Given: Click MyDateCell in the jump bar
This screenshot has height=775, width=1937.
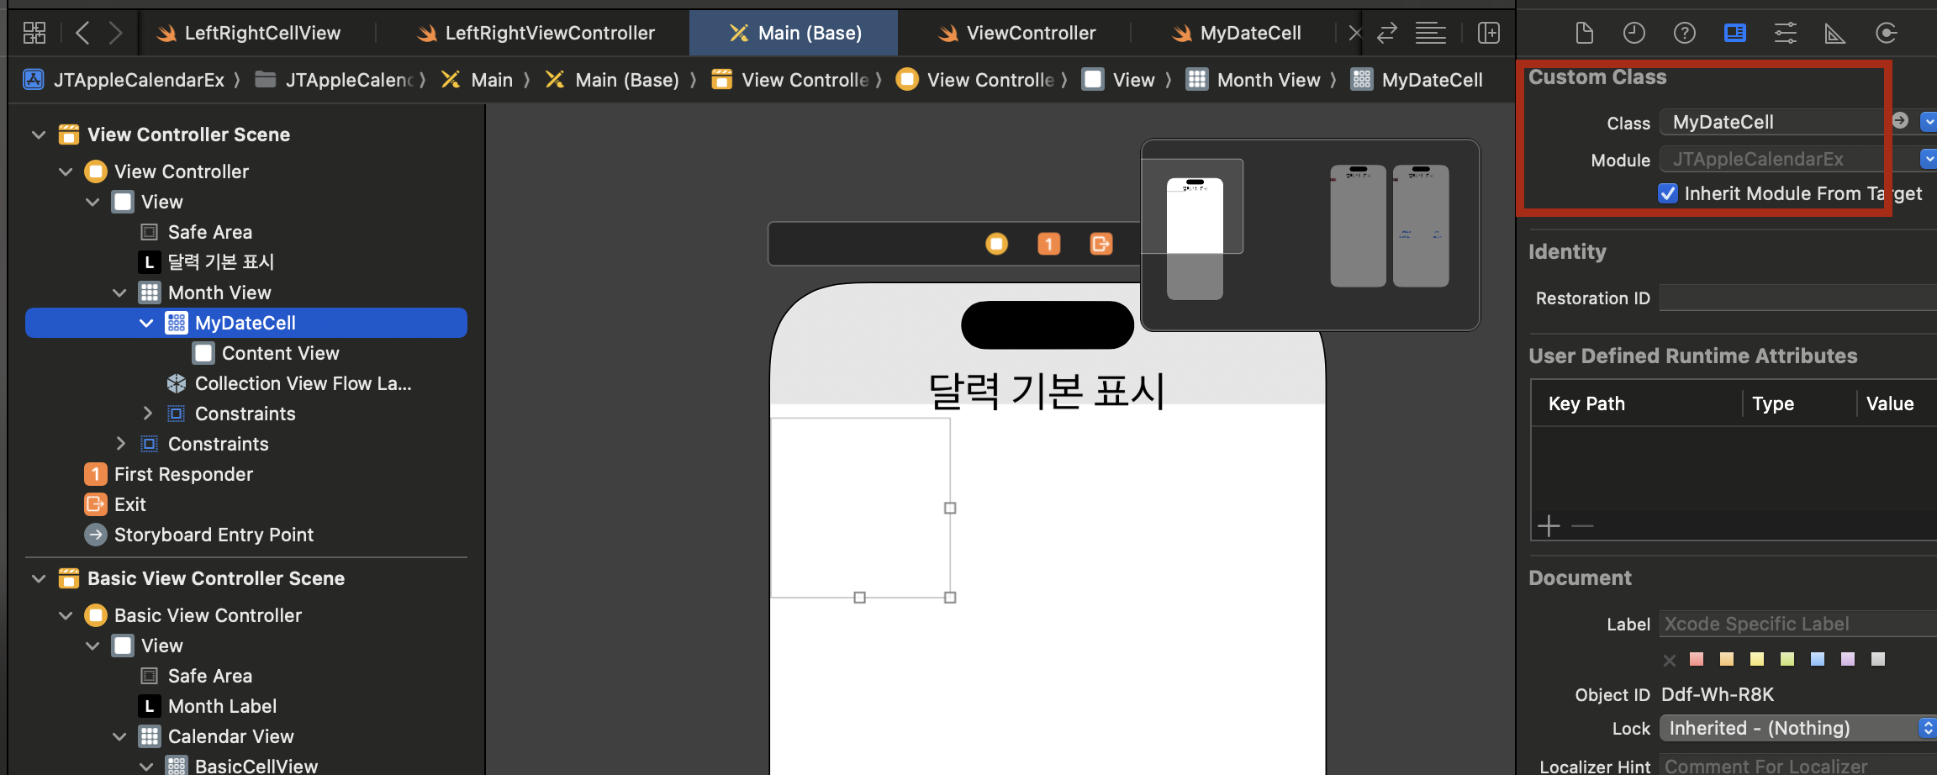Looking at the screenshot, I should tap(1417, 80).
